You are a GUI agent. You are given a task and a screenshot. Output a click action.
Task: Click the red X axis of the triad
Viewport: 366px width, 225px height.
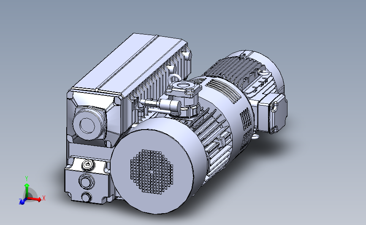(x=35, y=199)
